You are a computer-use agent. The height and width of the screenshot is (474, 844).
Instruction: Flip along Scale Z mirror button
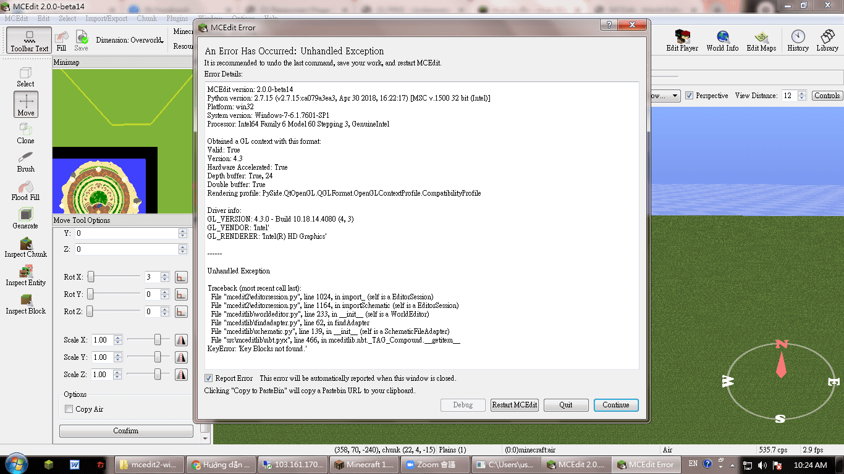(181, 375)
